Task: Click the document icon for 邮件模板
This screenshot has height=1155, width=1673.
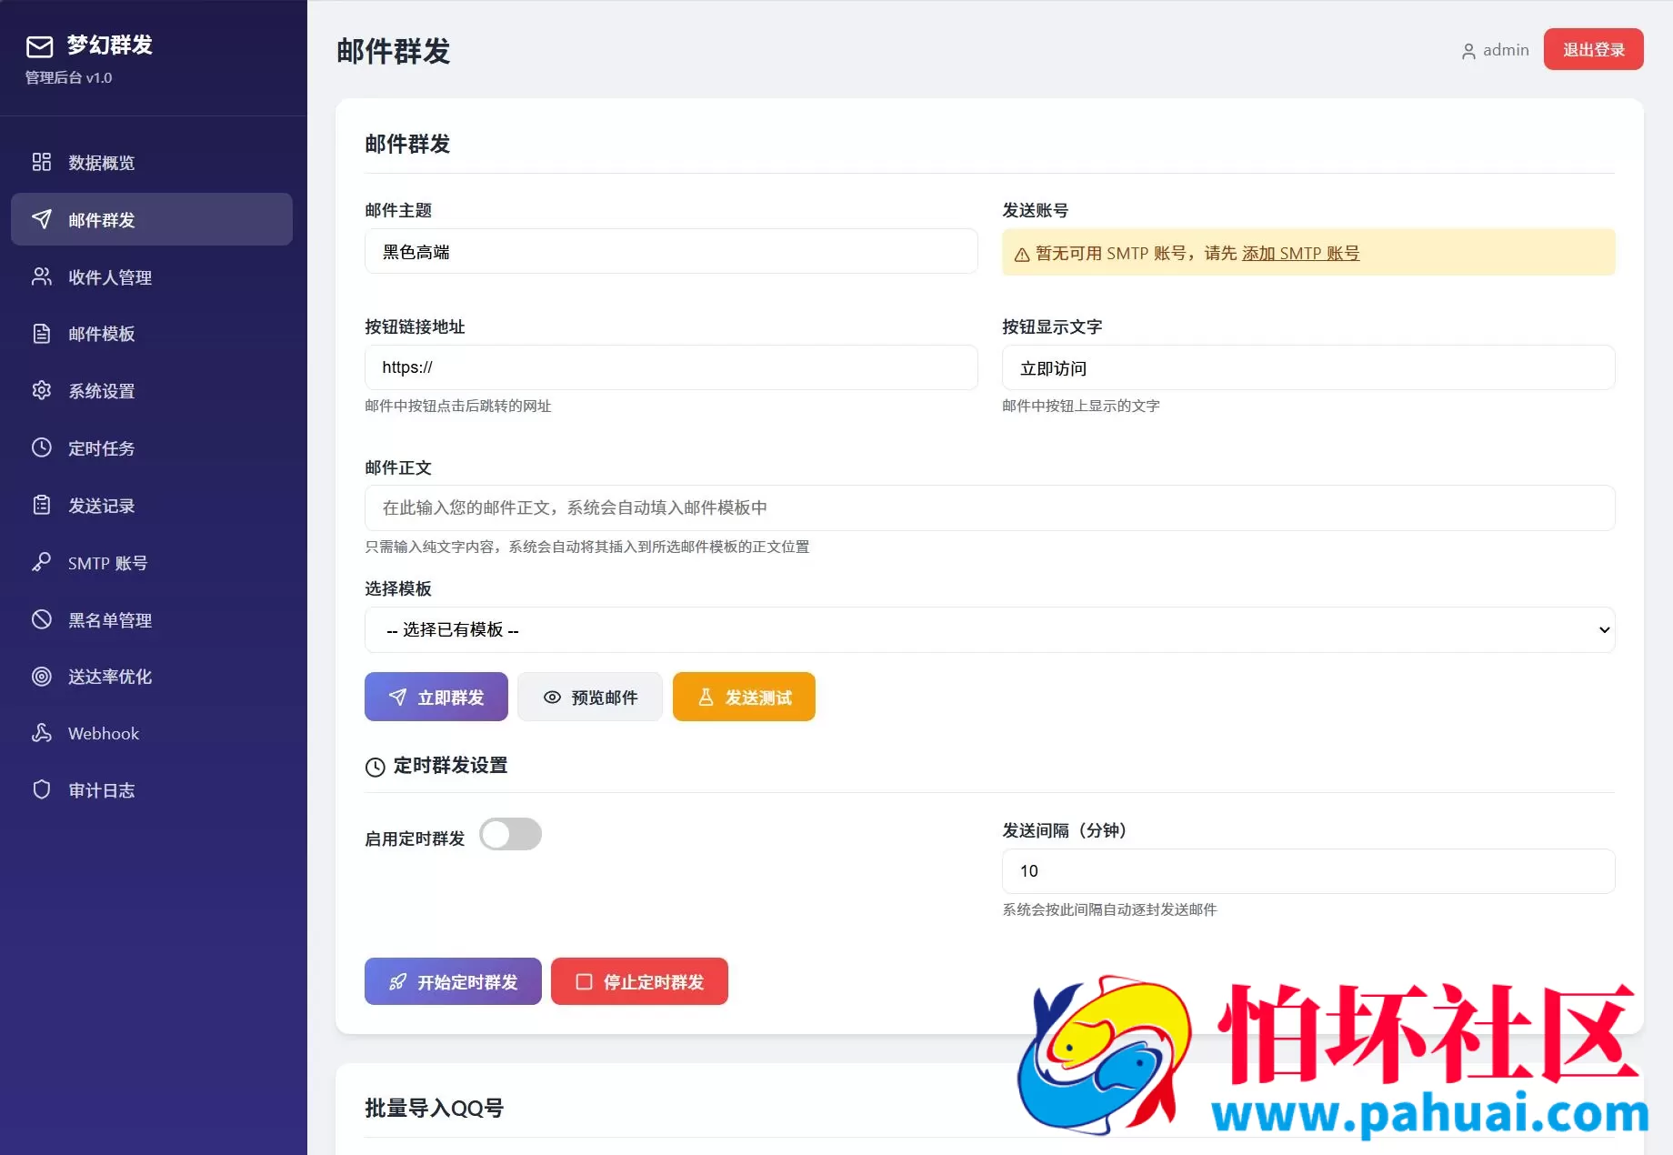Action: (42, 334)
